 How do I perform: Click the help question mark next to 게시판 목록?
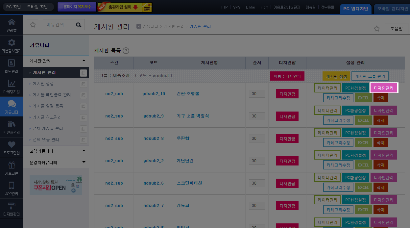click(126, 51)
